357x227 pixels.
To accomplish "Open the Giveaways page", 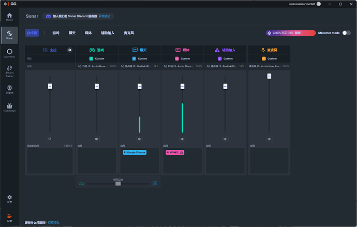I will point(9,107).
